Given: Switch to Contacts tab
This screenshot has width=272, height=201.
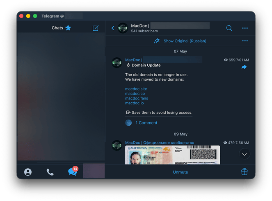Looking at the screenshot, I should tap(28, 172).
